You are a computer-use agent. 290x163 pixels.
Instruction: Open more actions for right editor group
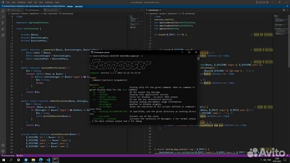coord(287,10)
